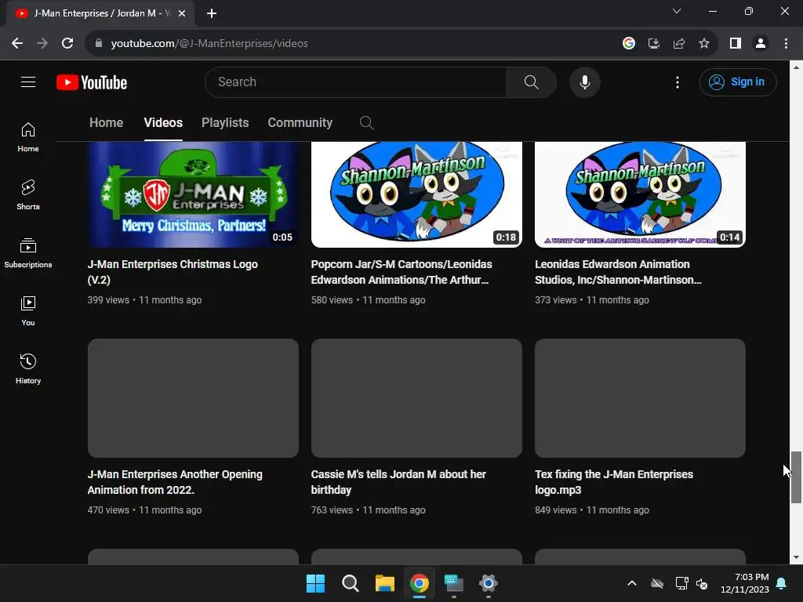The height and width of the screenshot is (602, 803).
Task: Search within this channel
Action: tap(366, 123)
